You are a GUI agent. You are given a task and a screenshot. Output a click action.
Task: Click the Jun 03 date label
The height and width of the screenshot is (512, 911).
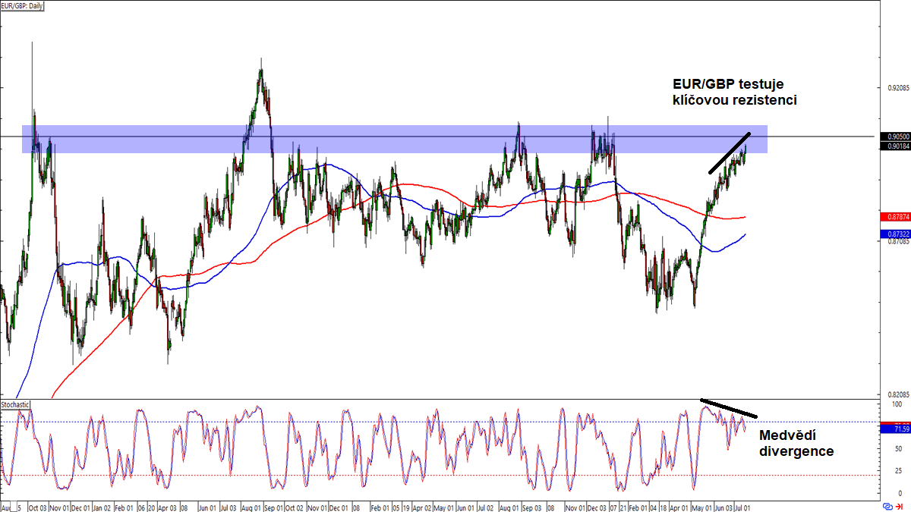coord(723,507)
